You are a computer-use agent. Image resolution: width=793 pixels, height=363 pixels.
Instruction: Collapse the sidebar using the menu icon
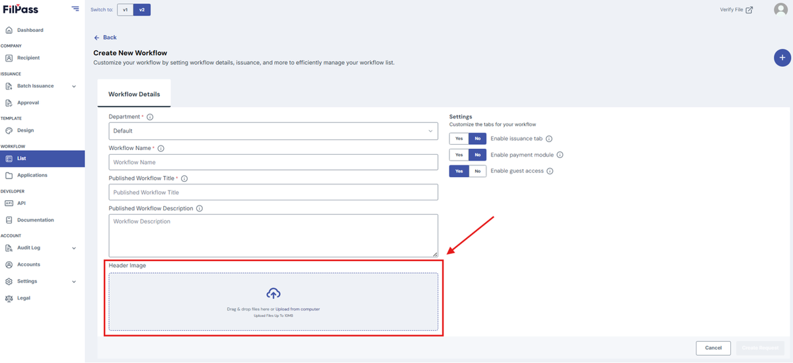click(75, 9)
